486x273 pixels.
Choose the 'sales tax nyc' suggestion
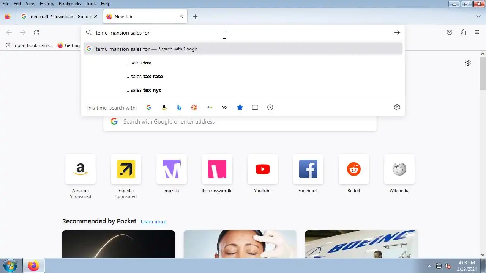pyautogui.click(x=243, y=90)
